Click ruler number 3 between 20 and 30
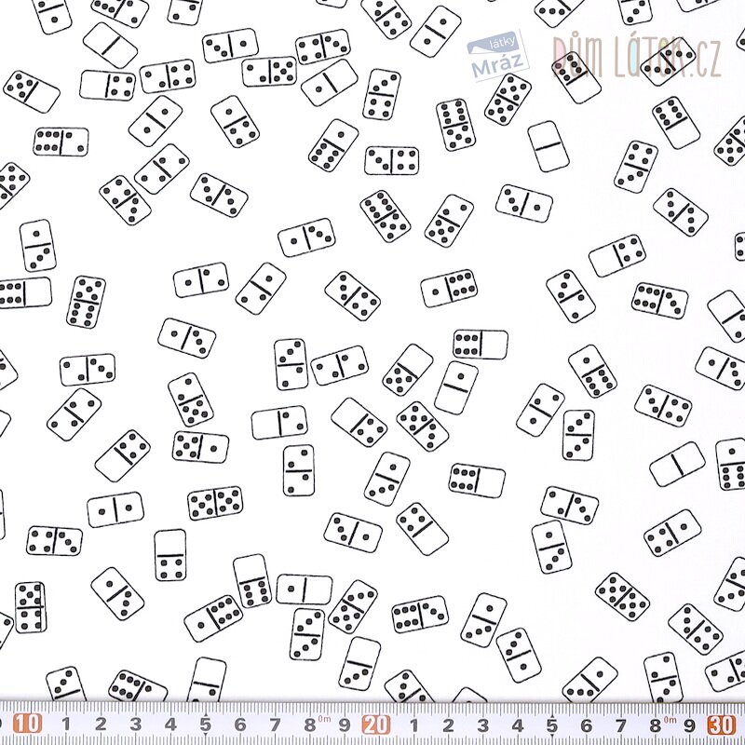745x745 pixels. coord(482,725)
